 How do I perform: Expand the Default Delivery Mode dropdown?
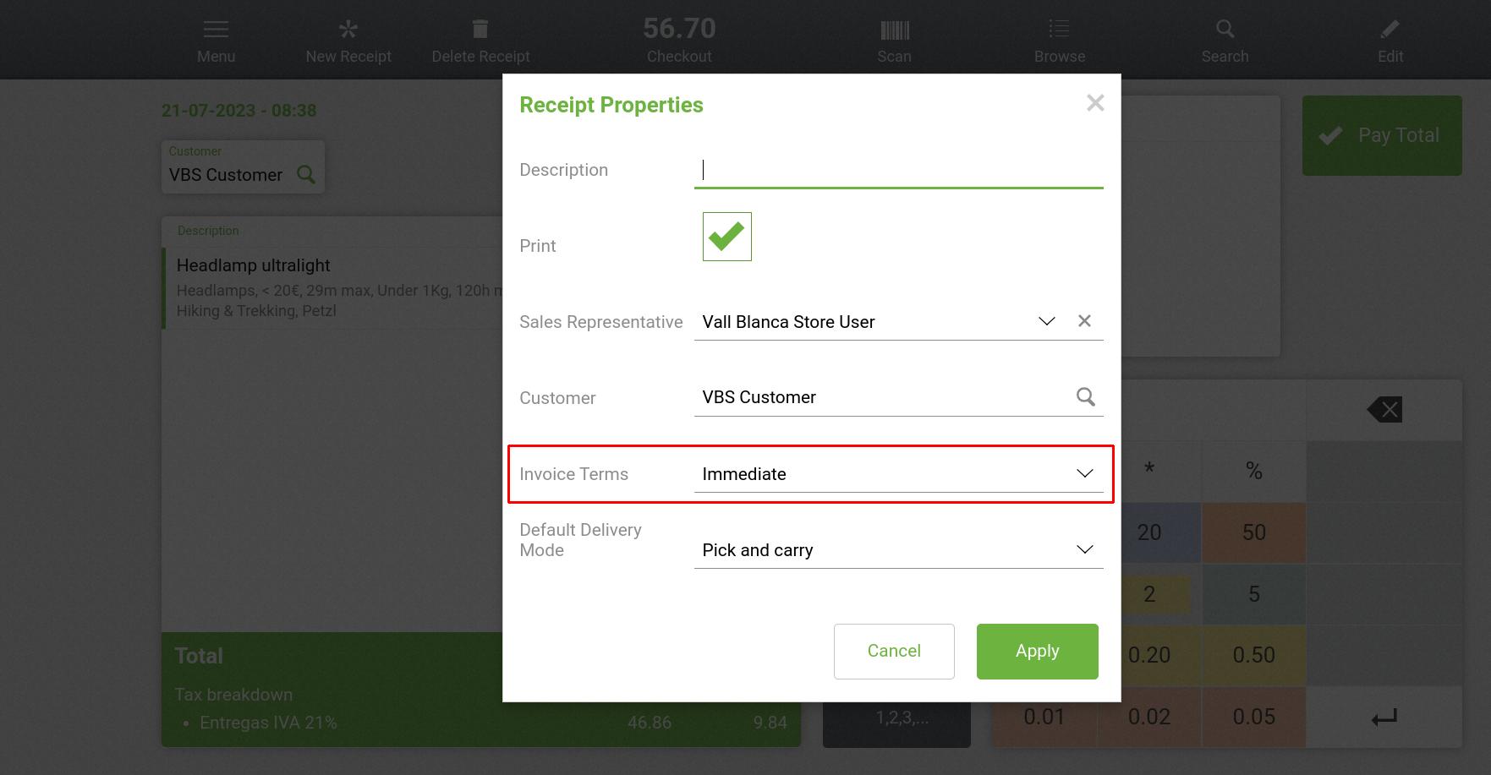point(1084,549)
